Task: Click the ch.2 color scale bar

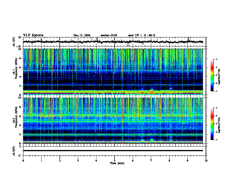Action: click(x=212, y=124)
